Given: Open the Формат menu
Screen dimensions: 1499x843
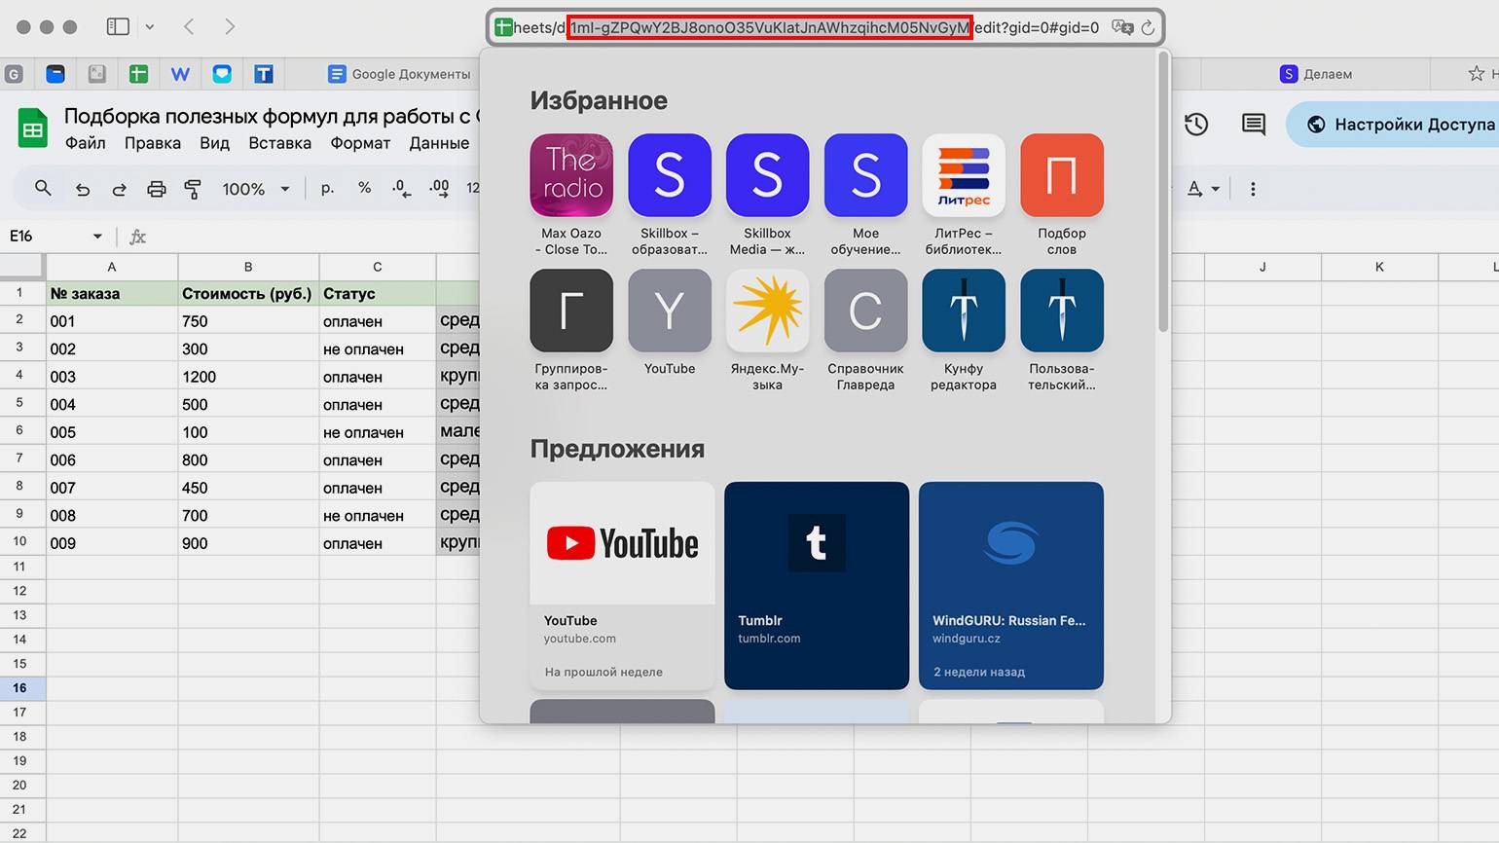Looking at the screenshot, I should point(360,143).
